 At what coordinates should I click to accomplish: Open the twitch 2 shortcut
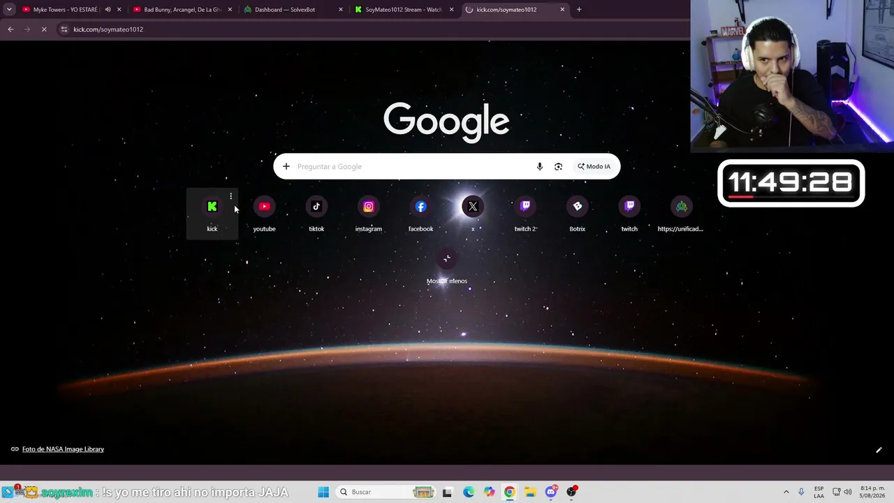525,214
